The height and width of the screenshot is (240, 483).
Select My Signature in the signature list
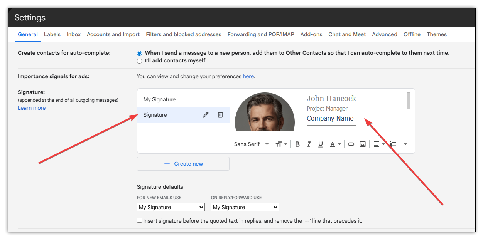(x=159, y=99)
